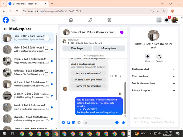This screenshot has height=137, width=183.
Task: Reload the page with the refresh icon
Action: 17,11
